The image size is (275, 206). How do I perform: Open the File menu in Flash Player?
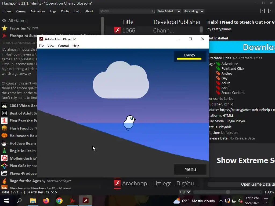point(41,46)
